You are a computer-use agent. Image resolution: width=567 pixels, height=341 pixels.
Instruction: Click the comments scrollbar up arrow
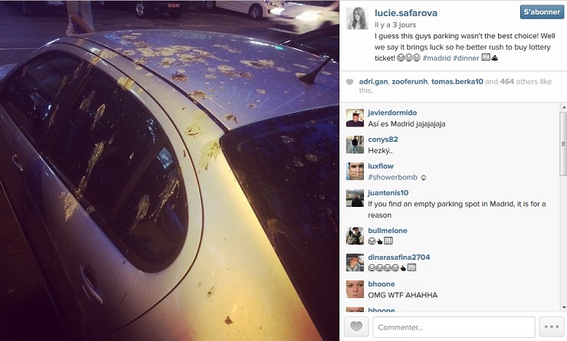pos(563,107)
